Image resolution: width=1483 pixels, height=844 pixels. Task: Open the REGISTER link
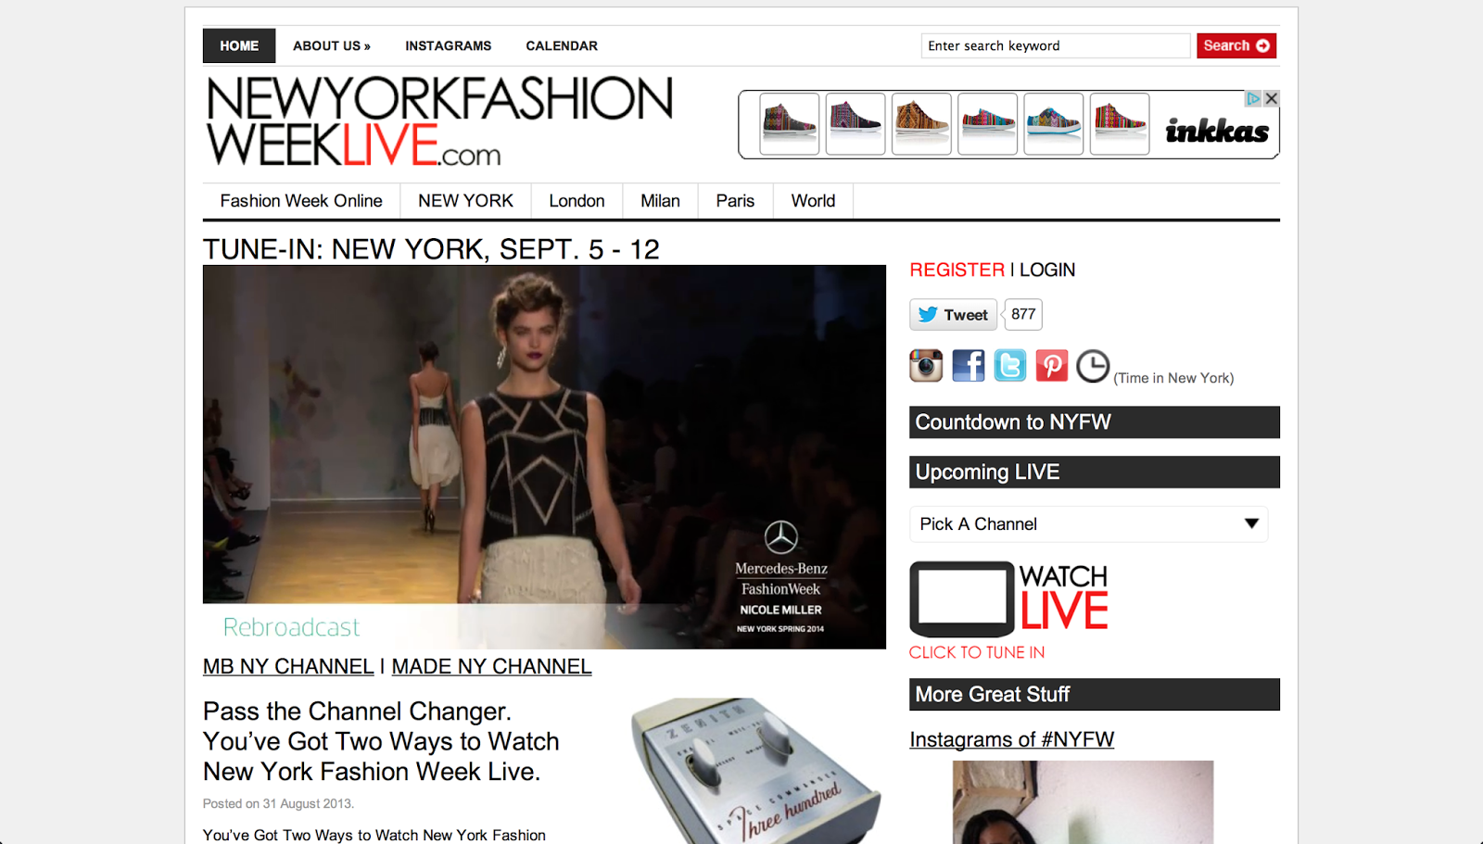pos(957,270)
